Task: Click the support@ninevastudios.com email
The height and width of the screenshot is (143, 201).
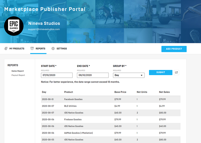Action: pos(44,29)
